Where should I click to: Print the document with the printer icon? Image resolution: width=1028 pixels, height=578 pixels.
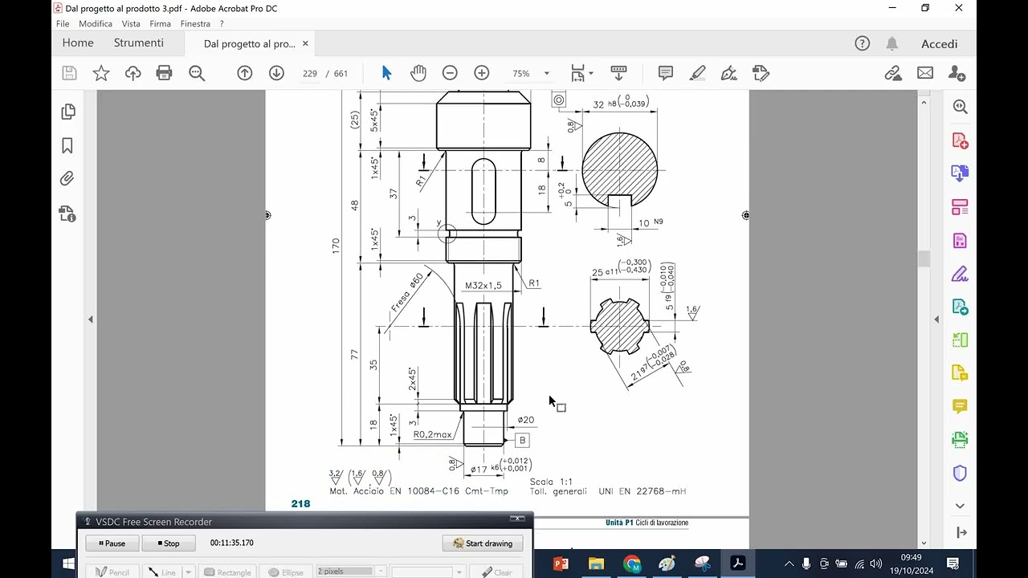[164, 73]
